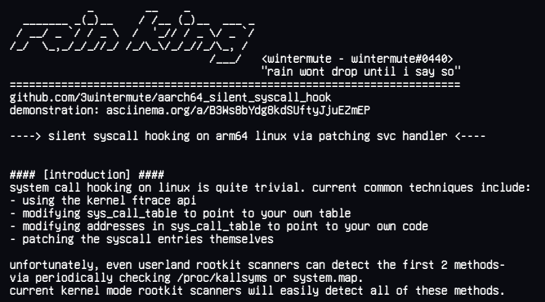This screenshot has height=302, width=545.
Task: Click the "modifying addresses in sys_call_table" bullet
Action: [x=219, y=226]
